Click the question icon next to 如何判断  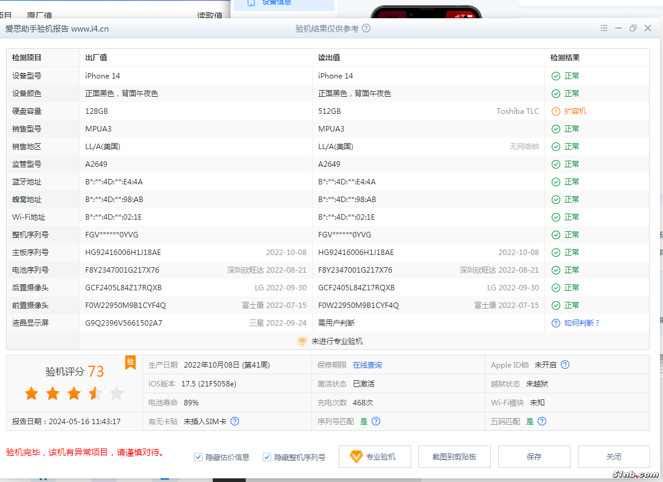555,323
